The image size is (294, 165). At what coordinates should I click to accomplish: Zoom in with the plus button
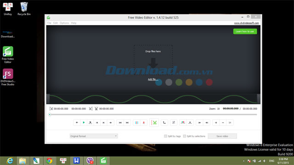click(x=216, y=122)
